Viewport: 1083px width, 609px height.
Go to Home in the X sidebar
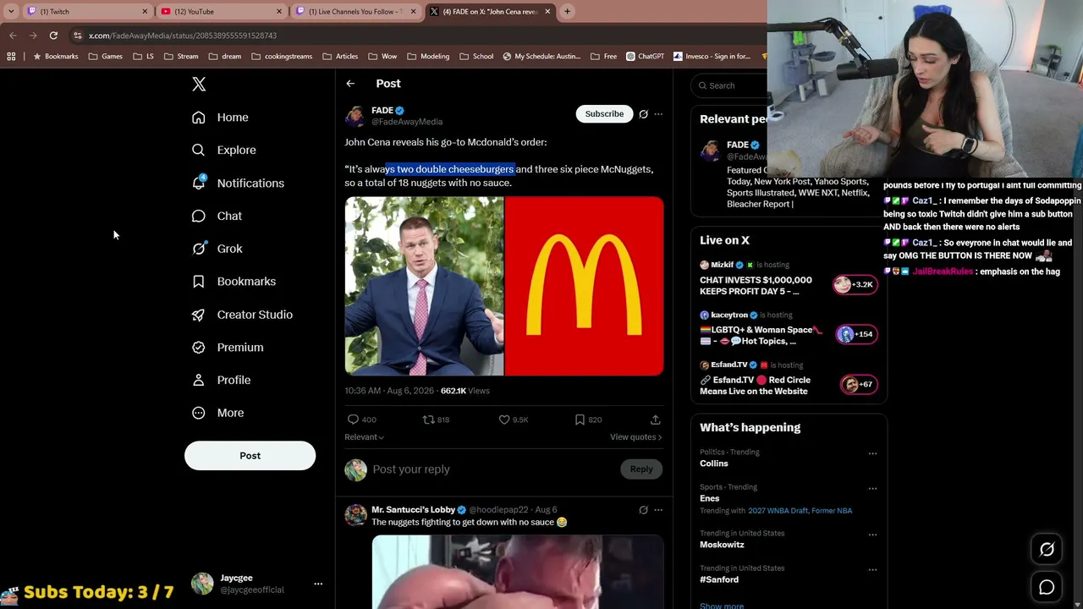tap(220, 118)
